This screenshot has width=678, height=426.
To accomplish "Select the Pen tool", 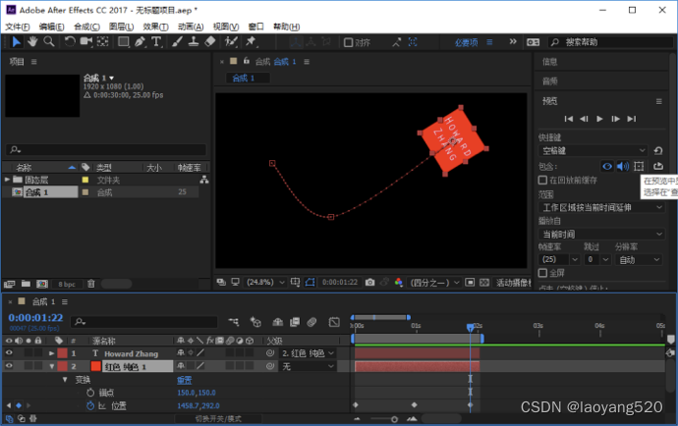I will (140, 42).
